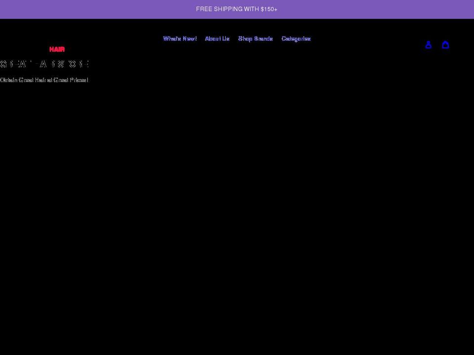The height and width of the screenshot is (355, 474).
Task: Click the Obtain Great Hair tagline link
Action: click(x=44, y=79)
